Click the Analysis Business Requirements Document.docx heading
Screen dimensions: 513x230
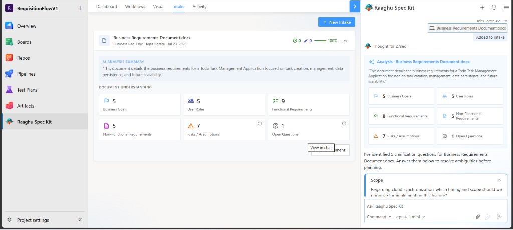point(423,62)
